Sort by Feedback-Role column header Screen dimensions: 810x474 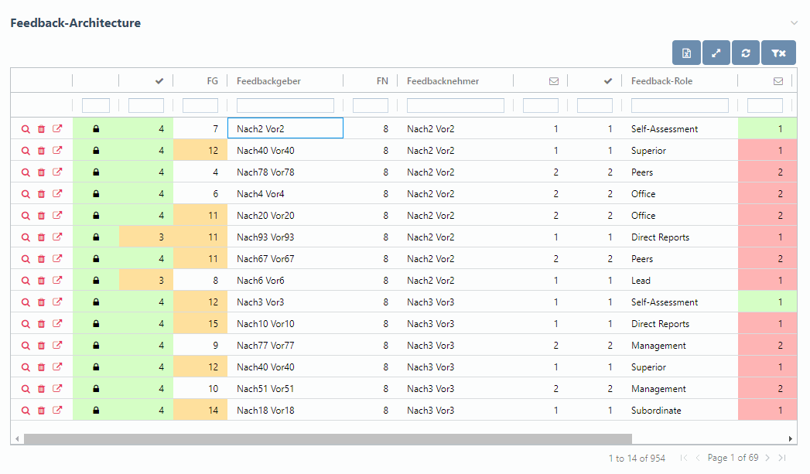pos(661,80)
